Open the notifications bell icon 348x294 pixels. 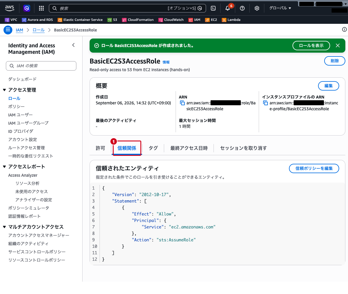228,8
